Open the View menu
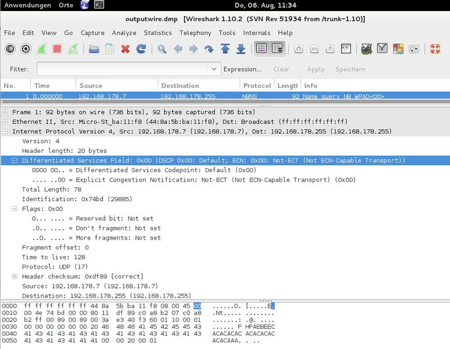450x349 pixels. 49,33
